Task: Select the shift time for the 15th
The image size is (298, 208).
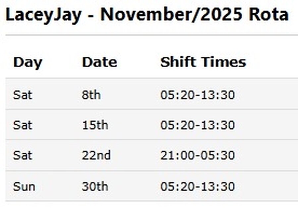Action: [197, 125]
